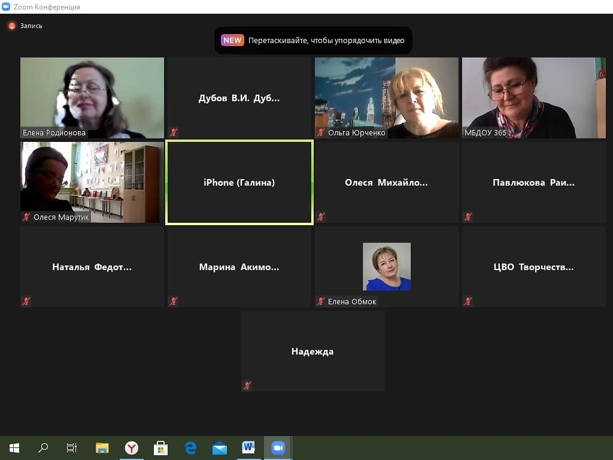Switch to Microsoft Word on the taskbar
Image resolution: width=613 pixels, height=460 pixels.
pos(248,448)
